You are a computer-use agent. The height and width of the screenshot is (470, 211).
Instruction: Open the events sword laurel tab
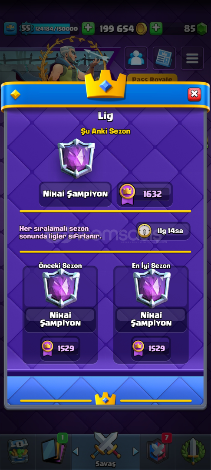193,451
